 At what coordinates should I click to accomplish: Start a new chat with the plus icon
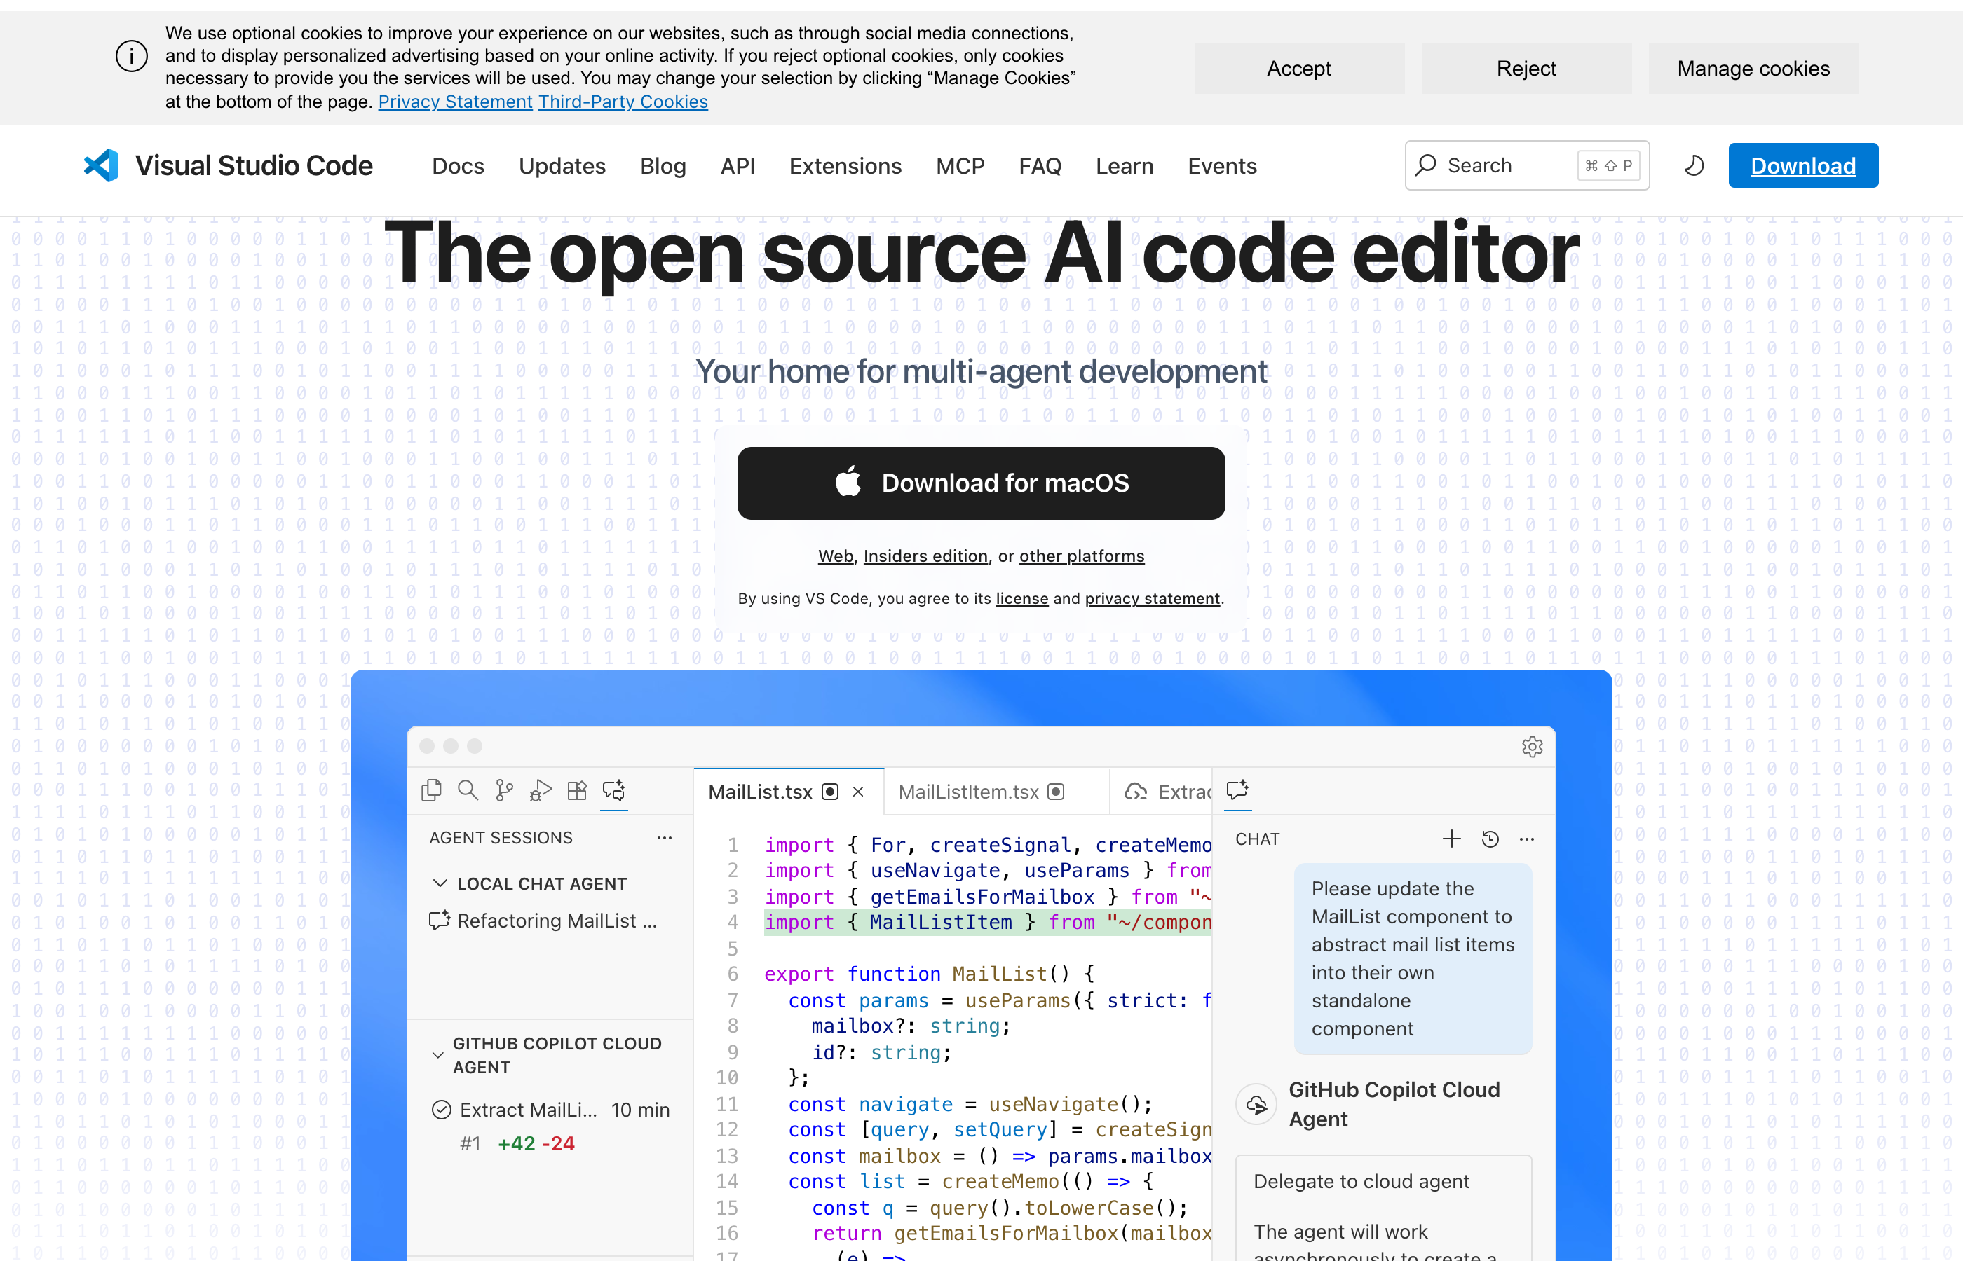pyautogui.click(x=1452, y=839)
